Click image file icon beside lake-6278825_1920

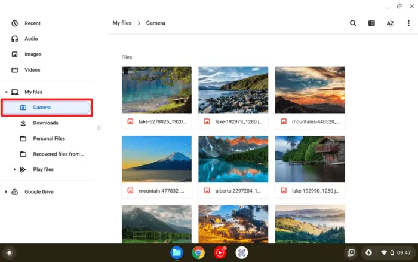point(130,121)
